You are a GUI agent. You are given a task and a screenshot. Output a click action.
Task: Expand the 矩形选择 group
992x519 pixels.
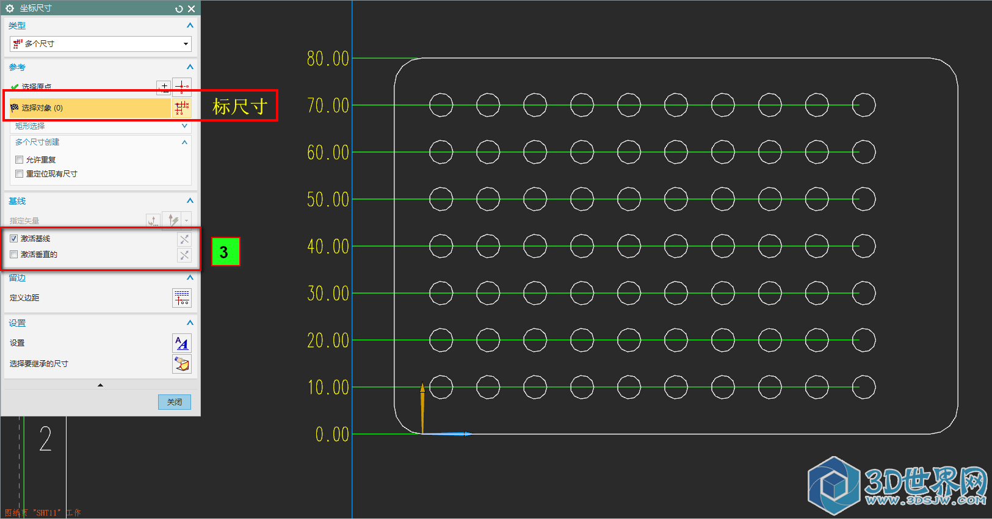[185, 126]
